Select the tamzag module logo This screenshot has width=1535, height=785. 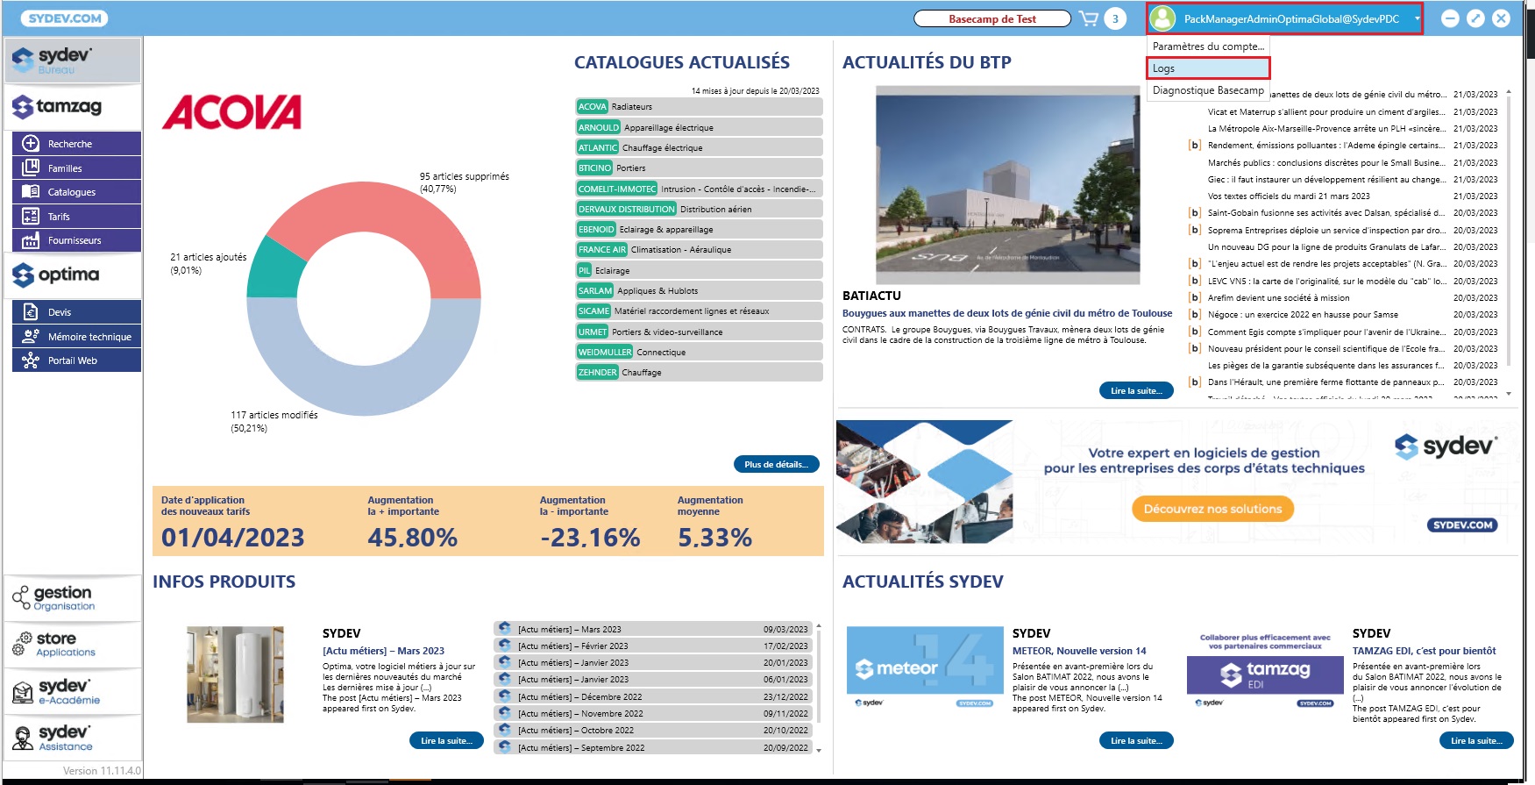point(73,107)
